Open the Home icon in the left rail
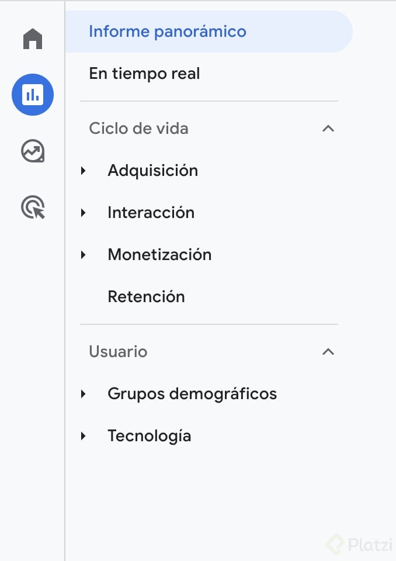 (x=32, y=38)
